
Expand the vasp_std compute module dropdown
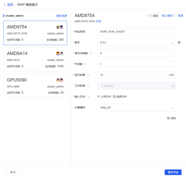(x=136, y=107)
